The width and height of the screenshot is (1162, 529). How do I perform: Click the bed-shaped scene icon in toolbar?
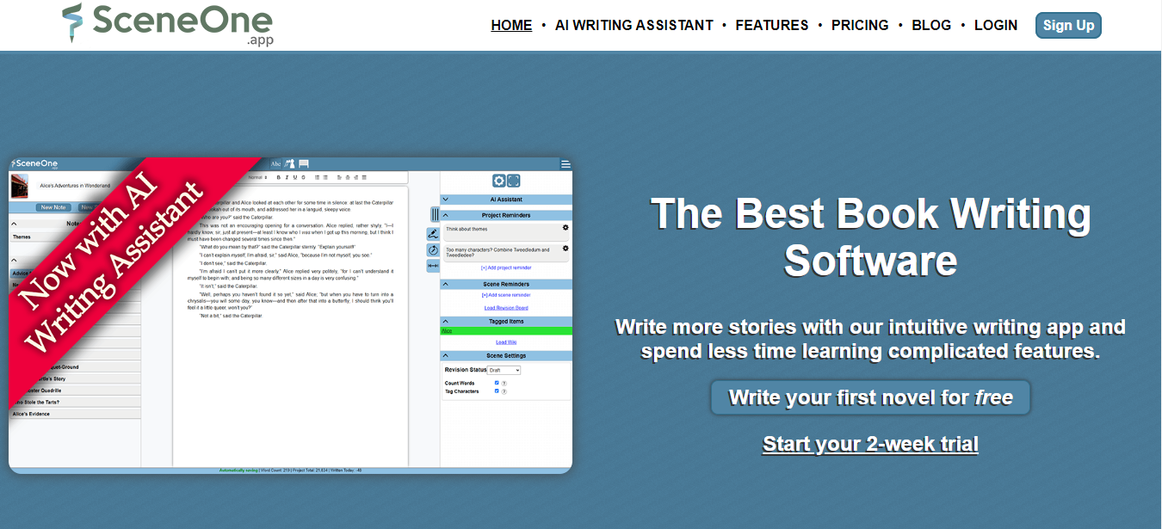304,163
